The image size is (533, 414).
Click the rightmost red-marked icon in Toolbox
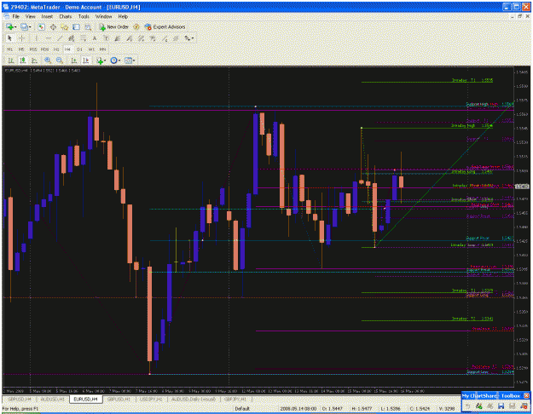click(x=524, y=405)
